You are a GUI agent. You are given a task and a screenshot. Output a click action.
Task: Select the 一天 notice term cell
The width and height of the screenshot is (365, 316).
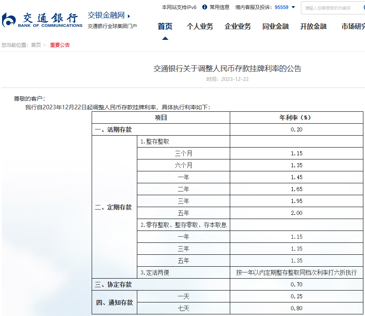pos(183,296)
